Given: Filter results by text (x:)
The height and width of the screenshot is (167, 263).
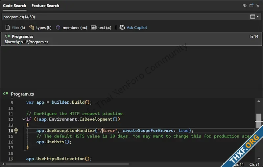Looking at the screenshot, I should point(101,28).
